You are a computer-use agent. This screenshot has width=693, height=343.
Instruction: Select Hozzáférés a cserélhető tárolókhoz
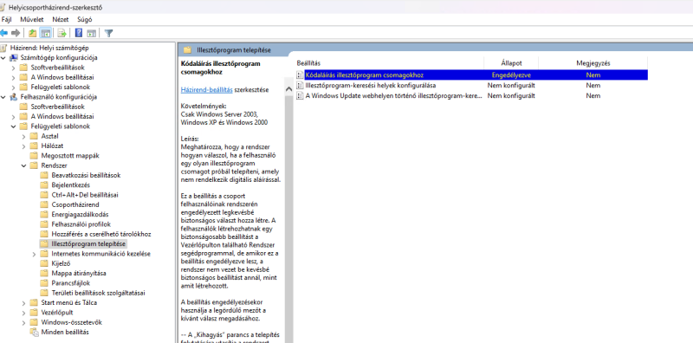[101, 234]
